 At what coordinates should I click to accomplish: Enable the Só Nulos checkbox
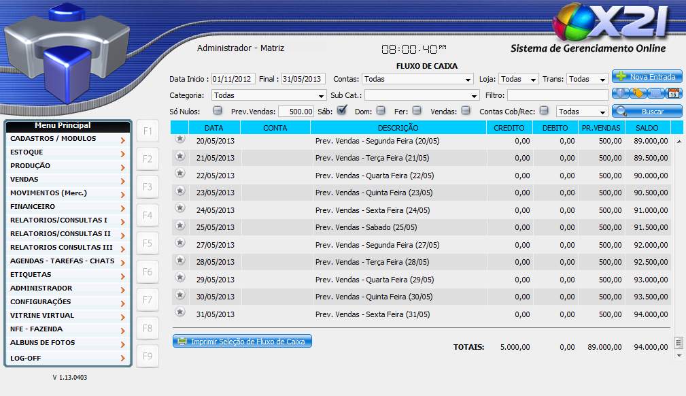(218, 110)
